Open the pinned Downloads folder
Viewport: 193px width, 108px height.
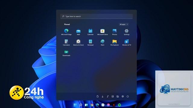coord(66,53)
